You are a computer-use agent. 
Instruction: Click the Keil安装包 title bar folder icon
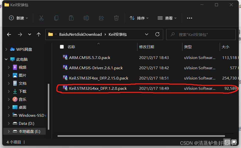7,5
